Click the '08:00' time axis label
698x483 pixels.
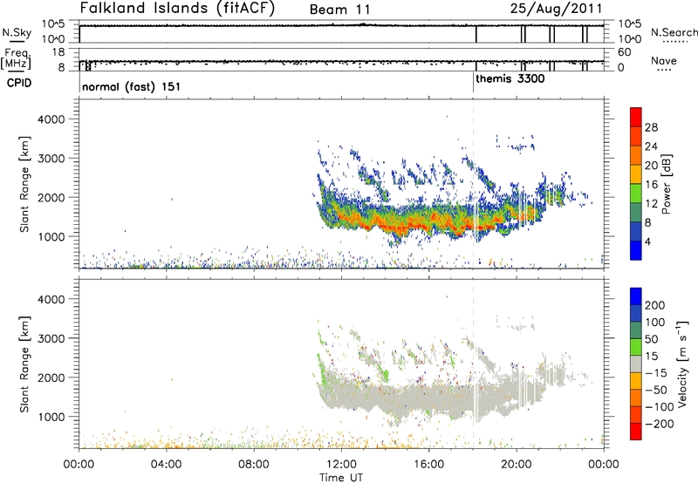coord(254,465)
